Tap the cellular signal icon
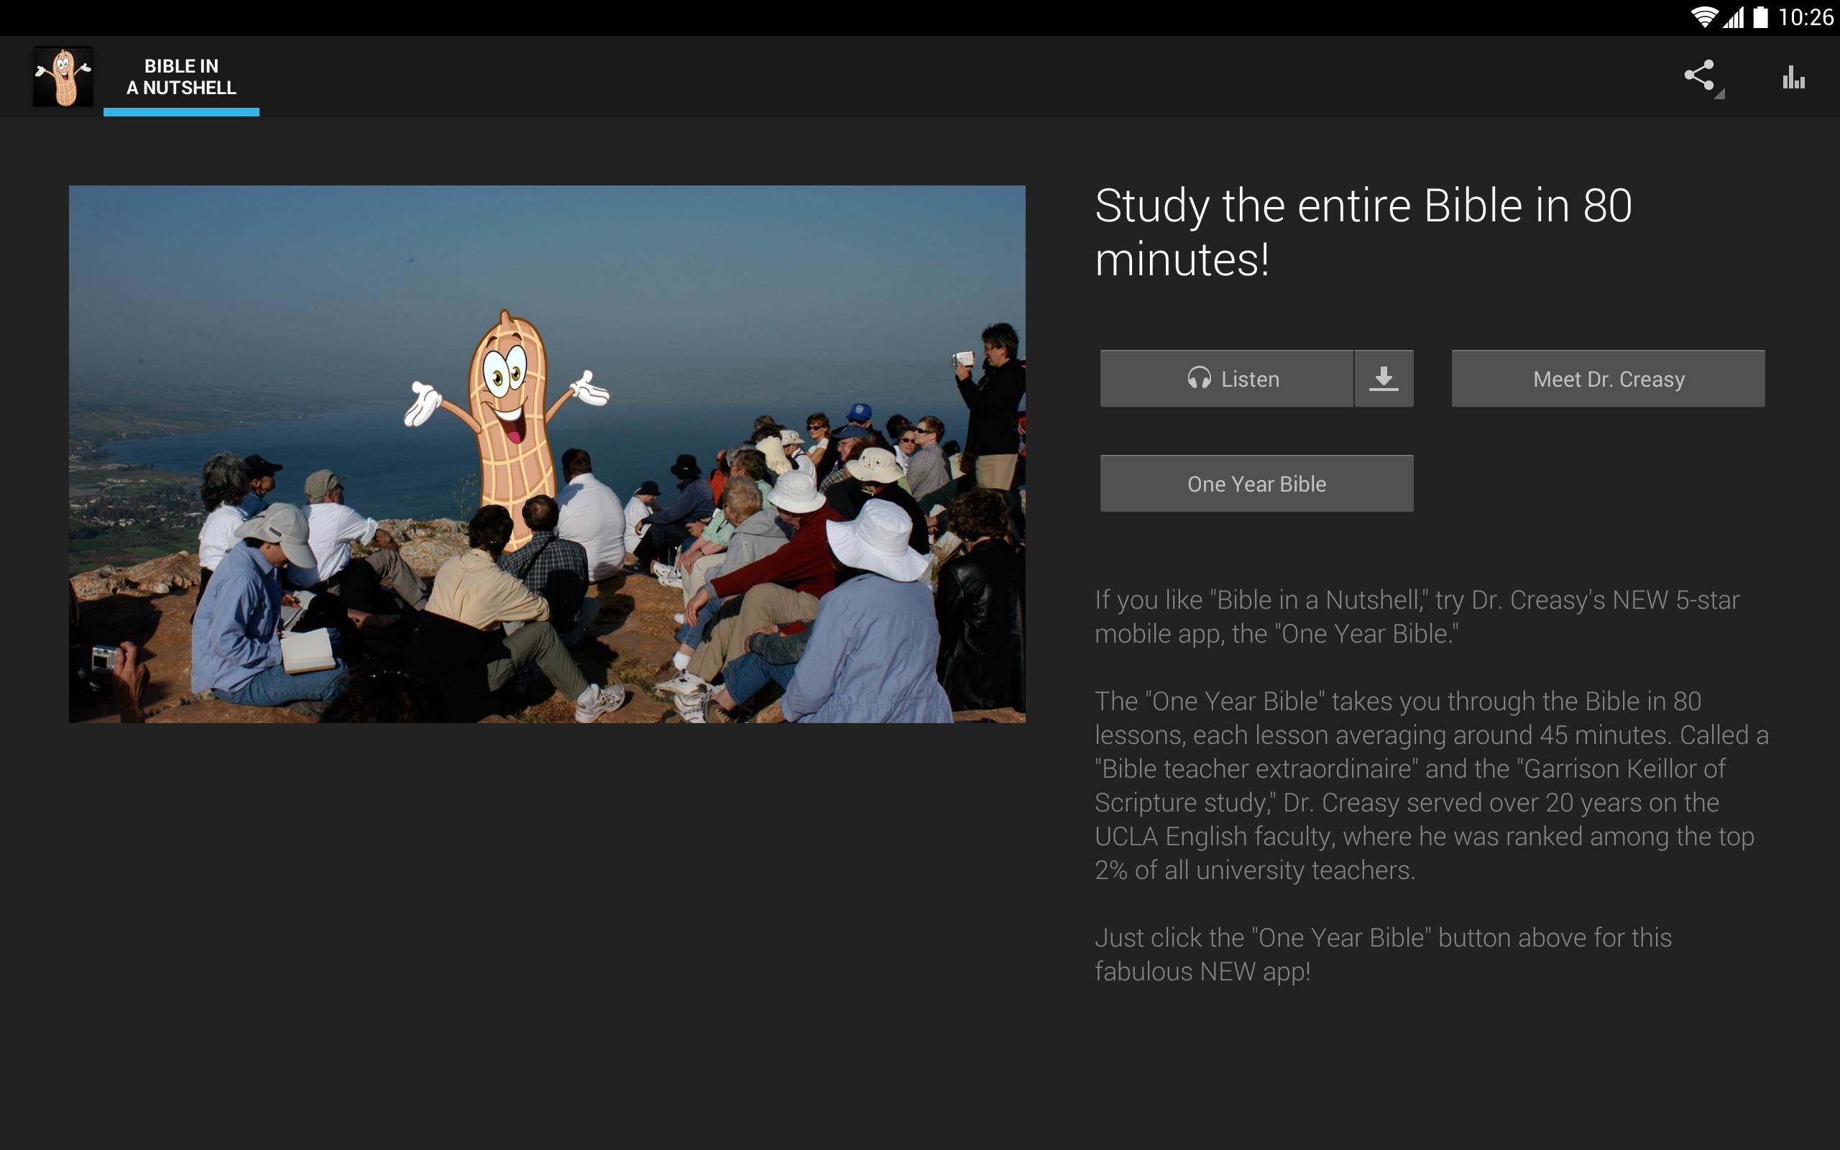The height and width of the screenshot is (1150, 1840). pyautogui.click(x=1734, y=17)
